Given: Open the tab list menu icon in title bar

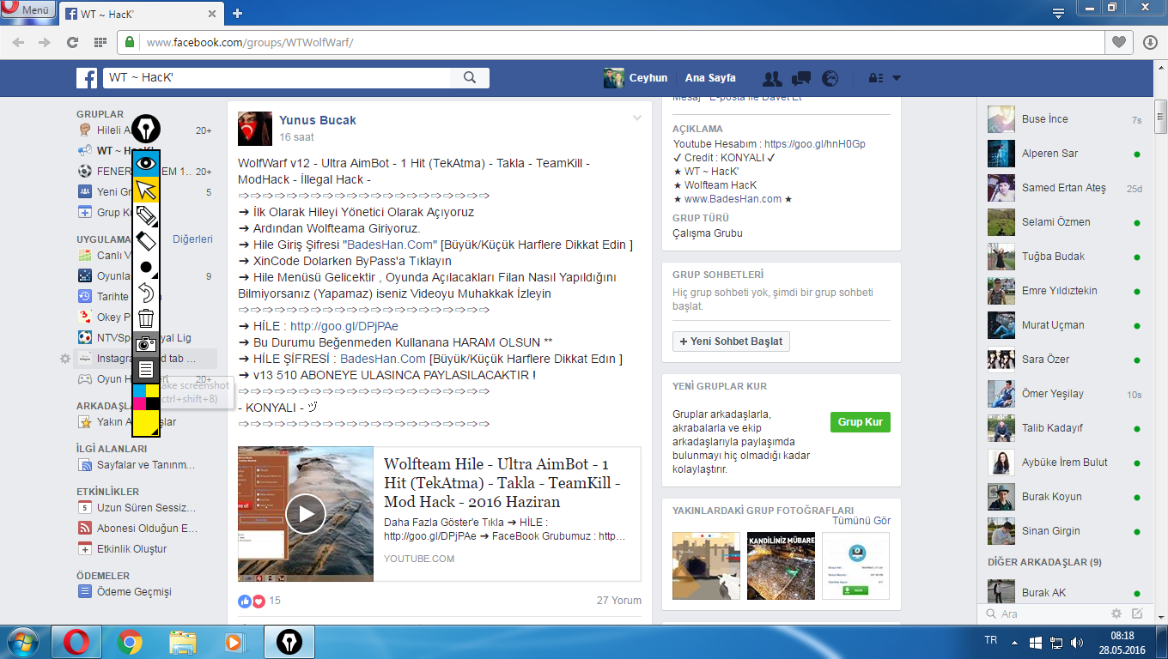Looking at the screenshot, I should pyautogui.click(x=1059, y=12).
